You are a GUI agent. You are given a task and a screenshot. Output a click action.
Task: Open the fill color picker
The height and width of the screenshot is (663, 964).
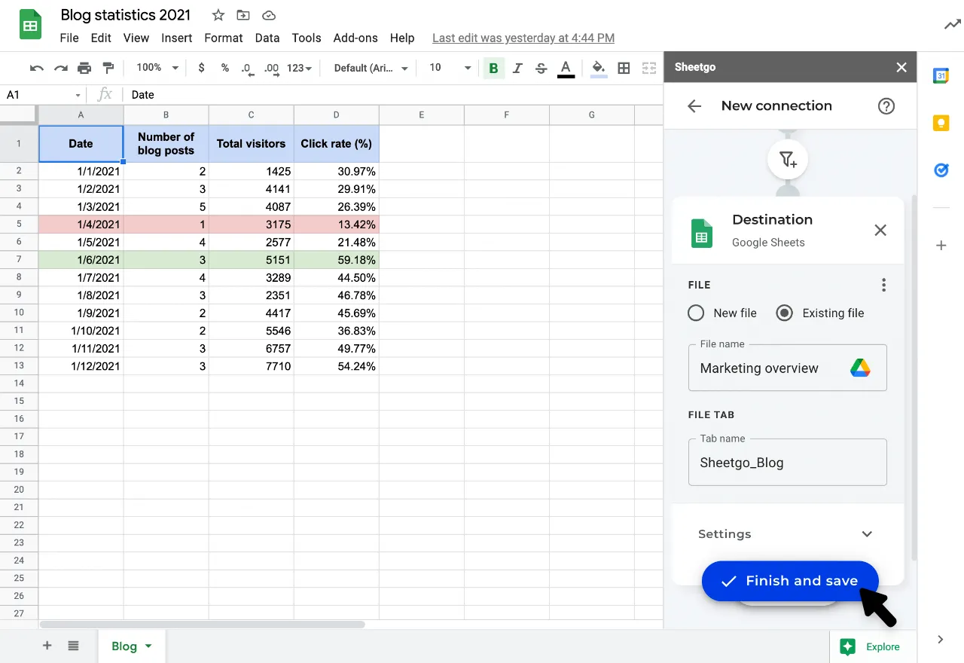click(x=599, y=69)
